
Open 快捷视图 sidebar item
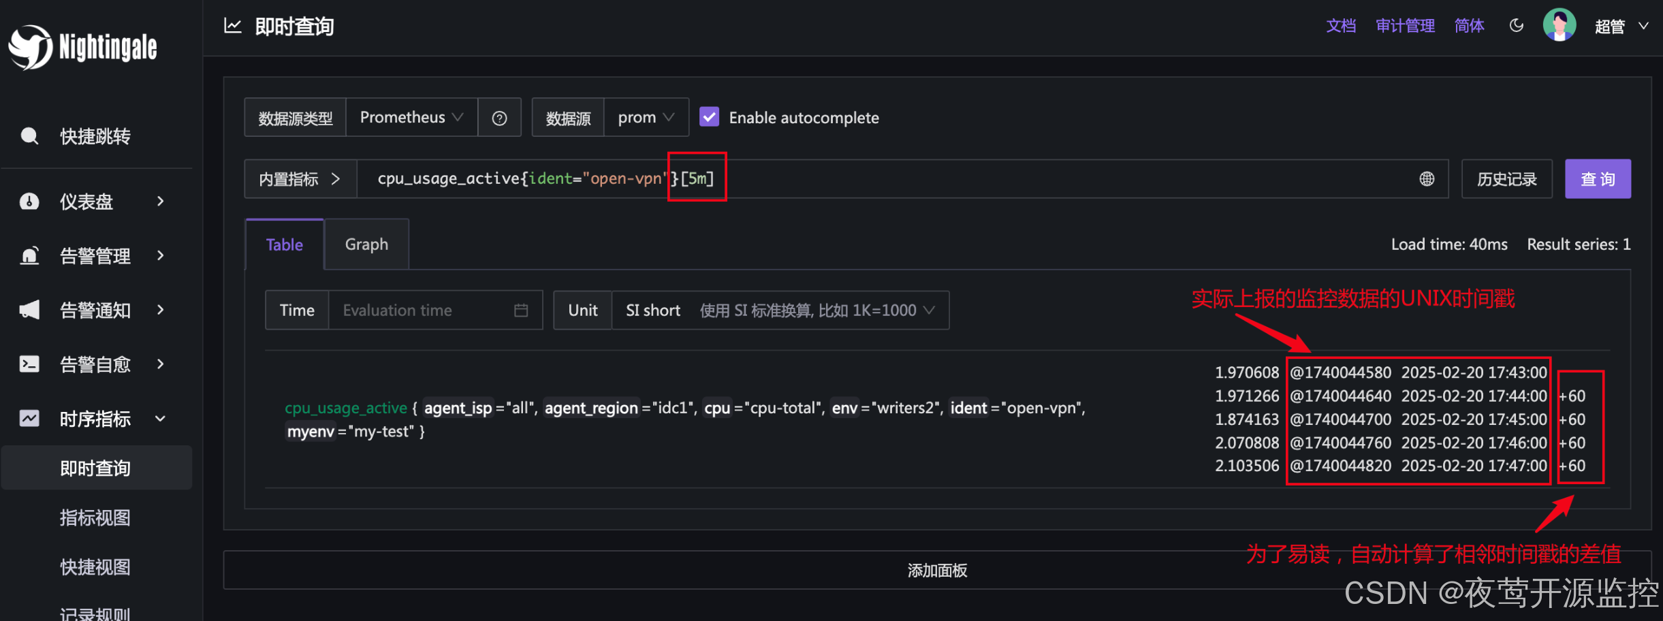95,567
